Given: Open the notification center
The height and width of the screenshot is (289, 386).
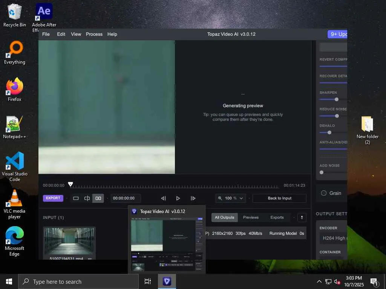Looking at the screenshot, I should (x=374, y=282).
